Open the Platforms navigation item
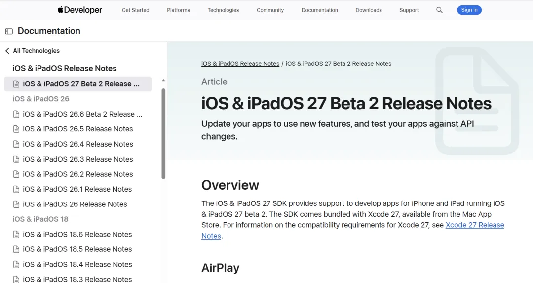 [178, 10]
